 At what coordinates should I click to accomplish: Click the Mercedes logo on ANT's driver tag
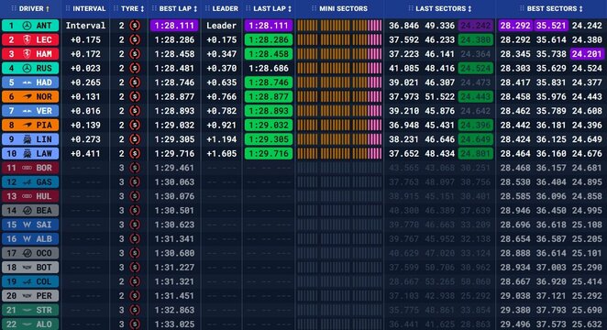click(27, 26)
